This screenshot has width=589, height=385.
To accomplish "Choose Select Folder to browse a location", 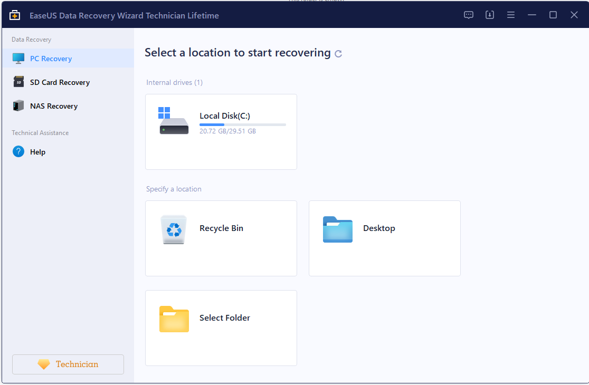I will [221, 328].
